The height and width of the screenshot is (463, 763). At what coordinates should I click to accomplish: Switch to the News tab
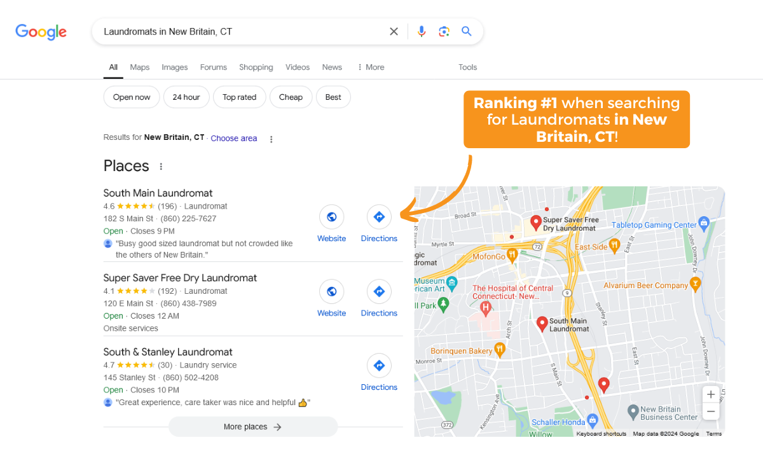[332, 67]
